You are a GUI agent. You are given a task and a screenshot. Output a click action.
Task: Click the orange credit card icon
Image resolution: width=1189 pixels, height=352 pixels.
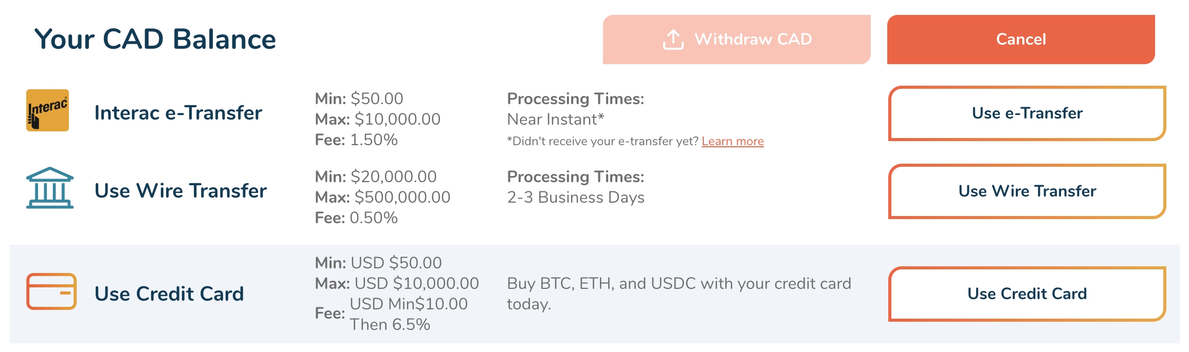tap(51, 291)
